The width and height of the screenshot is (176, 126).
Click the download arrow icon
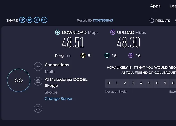(58, 32)
